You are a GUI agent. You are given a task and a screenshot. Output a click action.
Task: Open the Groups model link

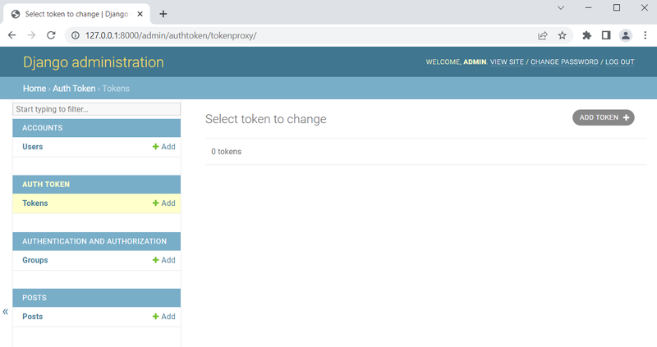(x=35, y=260)
